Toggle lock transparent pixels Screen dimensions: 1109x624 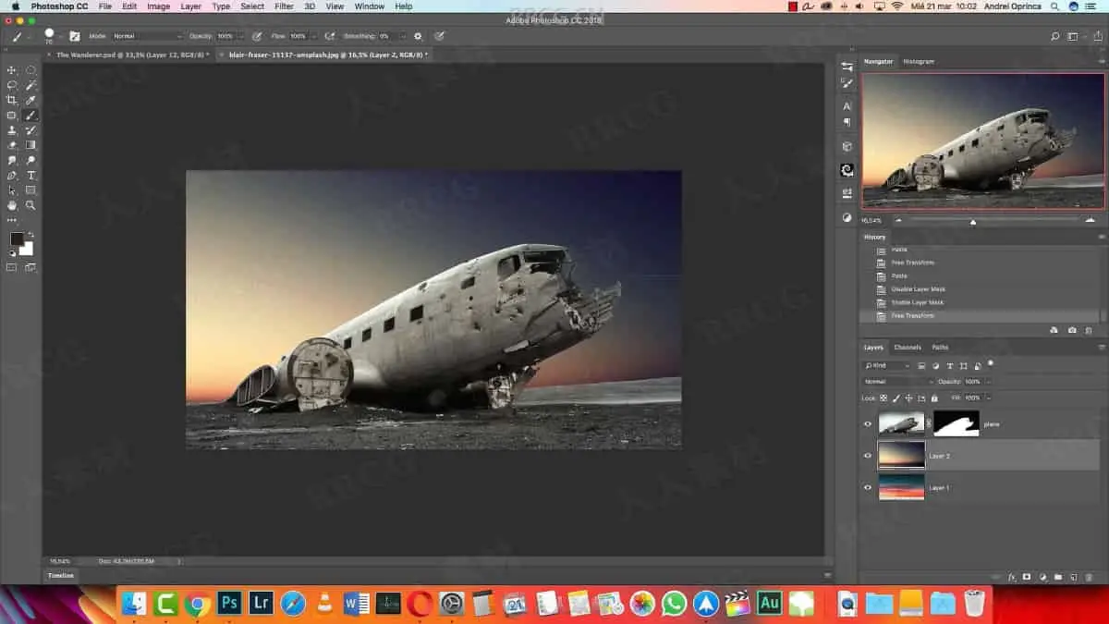884,397
